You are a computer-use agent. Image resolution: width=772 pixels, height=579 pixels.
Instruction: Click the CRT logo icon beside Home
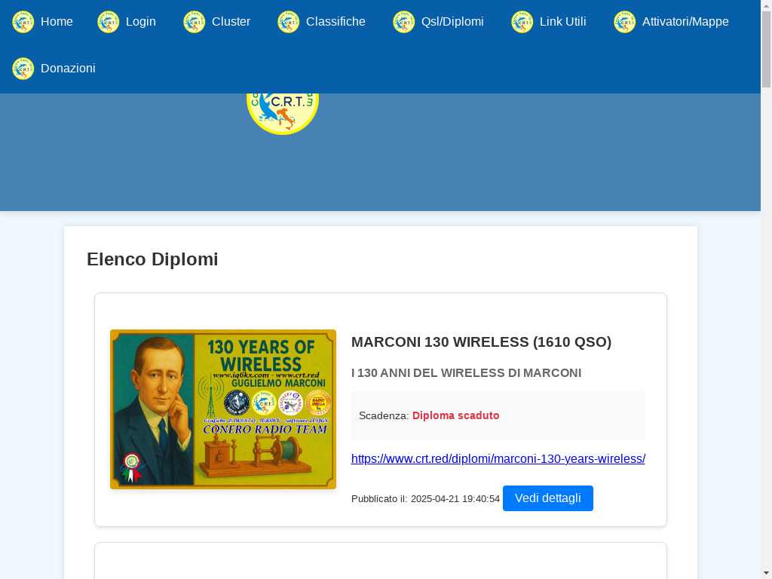pos(23,22)
